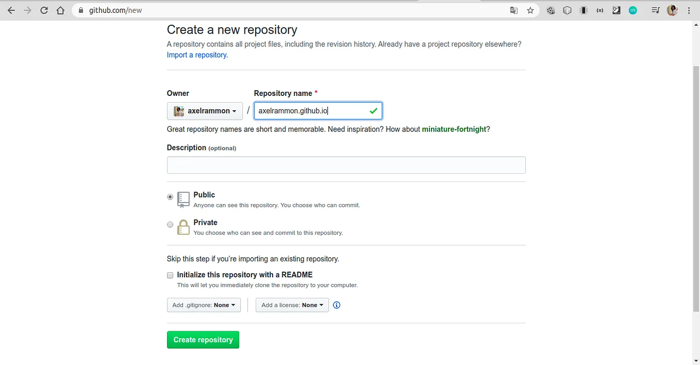Click the profile avatar in browser toolbar

pos(672,10)
